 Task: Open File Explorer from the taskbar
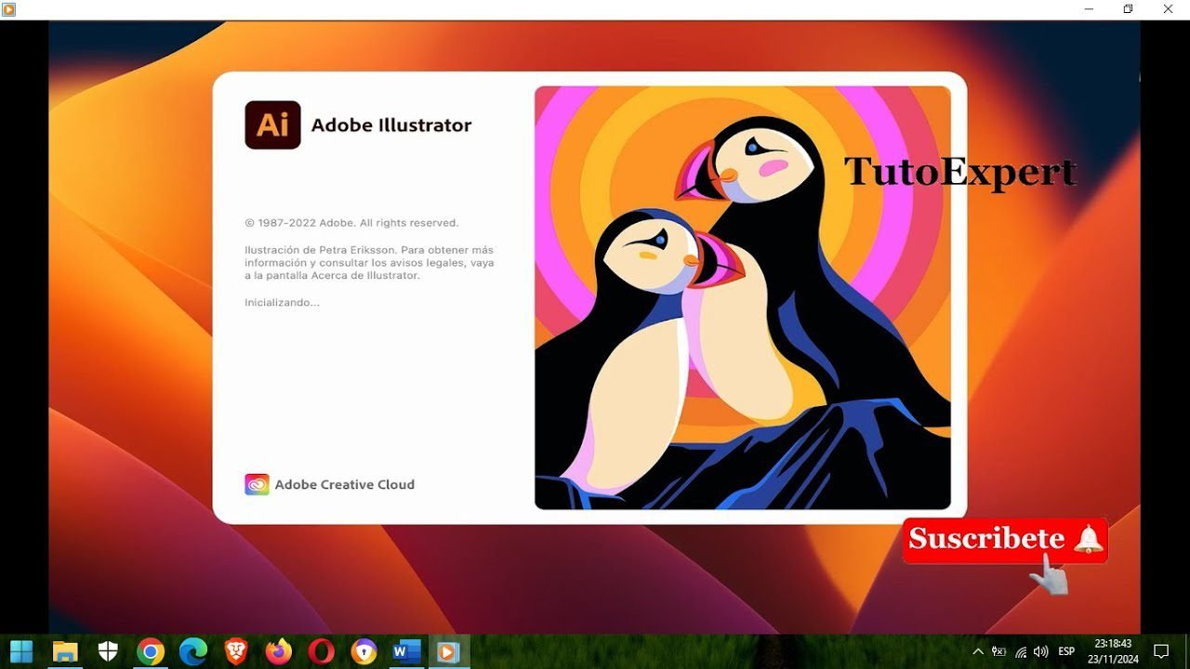coord(64,650)
